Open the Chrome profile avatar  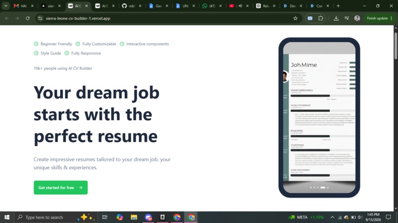click(x=357, y=18)
